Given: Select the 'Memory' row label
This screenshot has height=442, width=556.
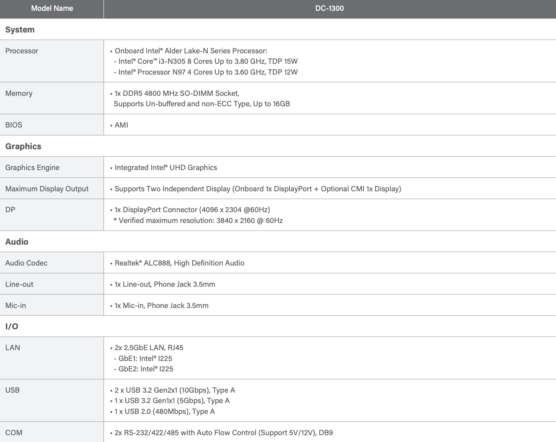Looking at the screenshot, I should pos(19,93).
